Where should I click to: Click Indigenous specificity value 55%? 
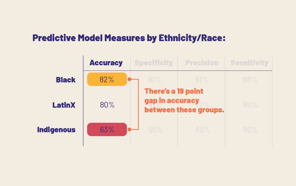tap(155, 130)
